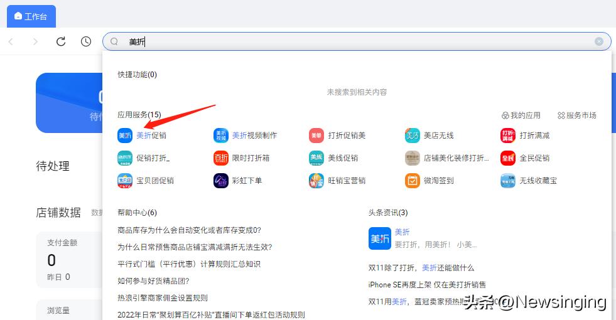Focus the search field containing 美折
Image resolution: width=616 pixels, height=320 pixels.
click(356, 41)
